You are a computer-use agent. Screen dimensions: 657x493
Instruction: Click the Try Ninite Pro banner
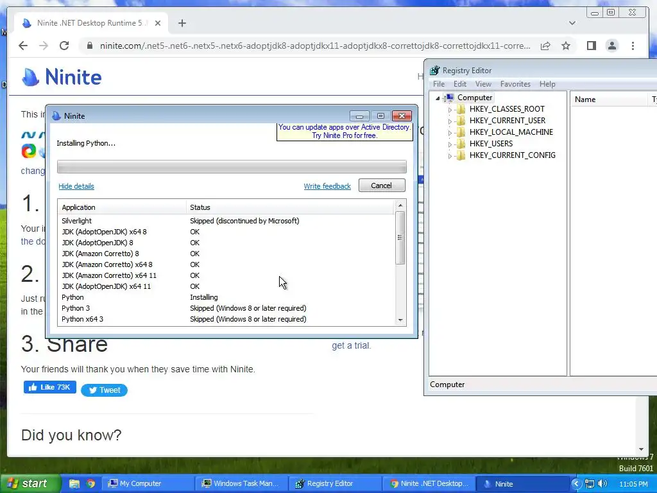345,131
